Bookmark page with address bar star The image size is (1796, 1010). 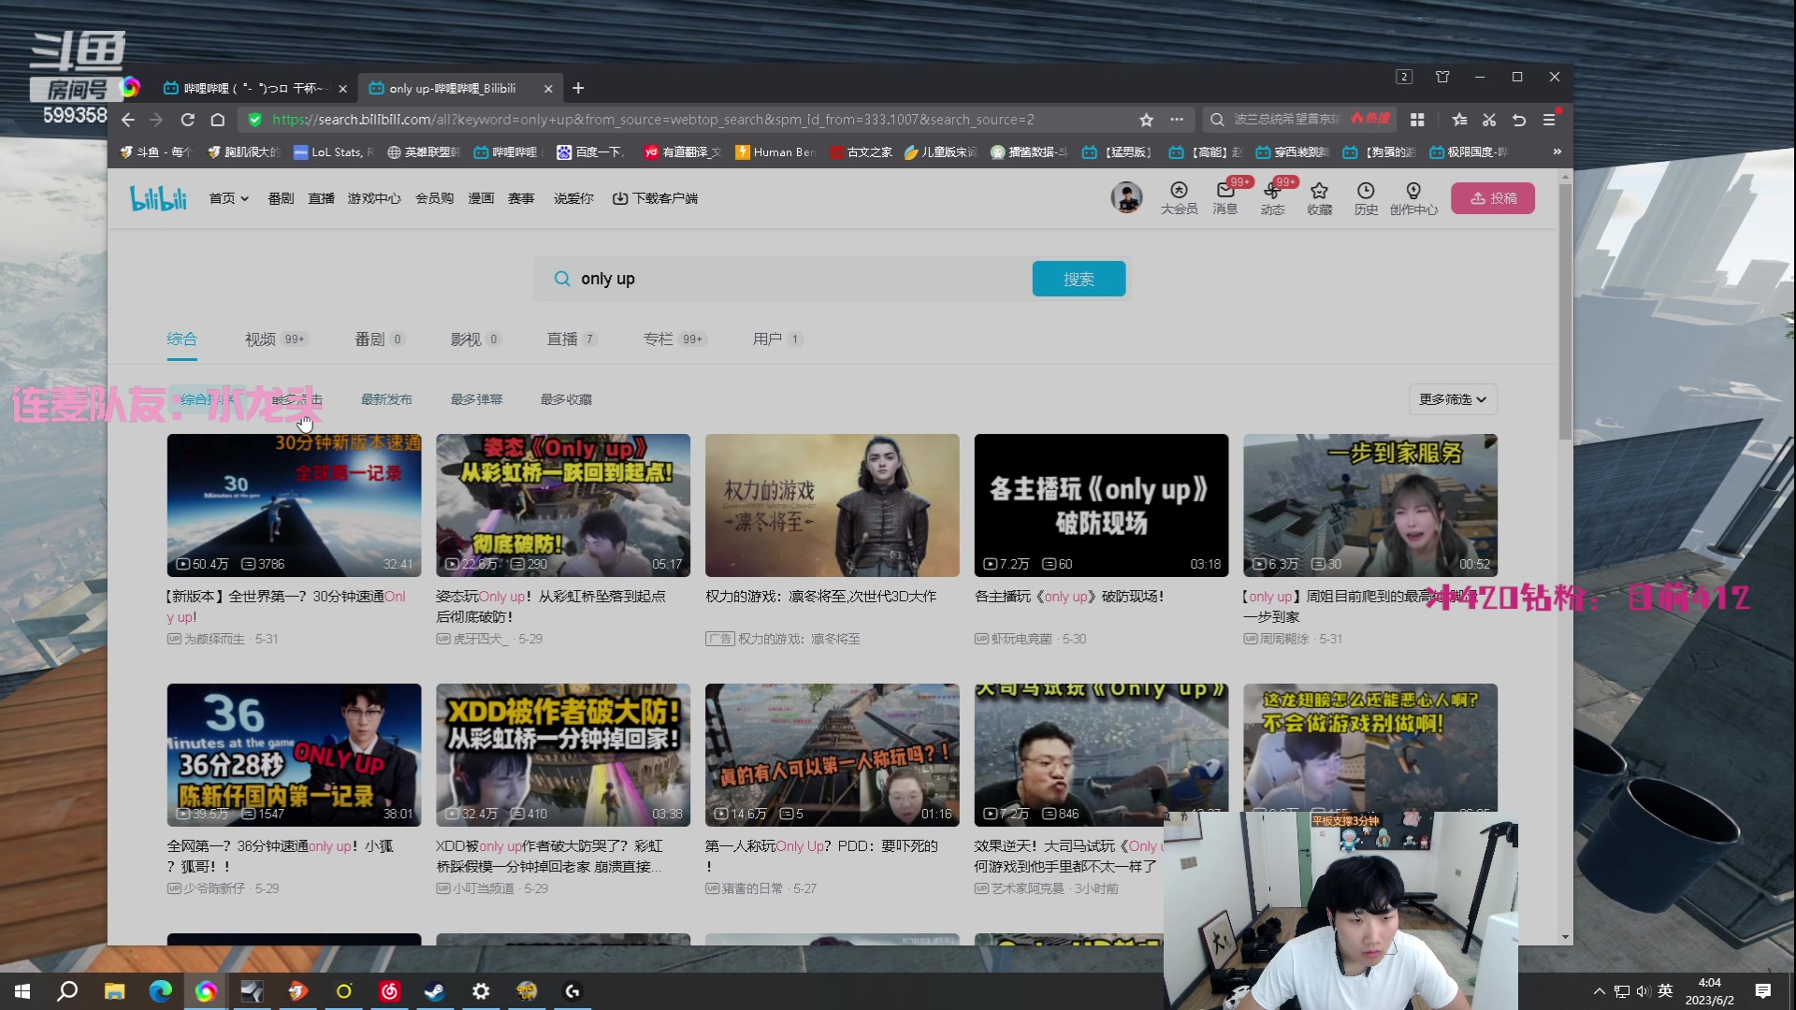point(1146,120)
